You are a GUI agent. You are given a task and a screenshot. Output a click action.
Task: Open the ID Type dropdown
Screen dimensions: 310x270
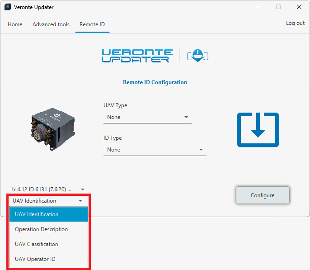pyautogui.click(x=155, y=150)
